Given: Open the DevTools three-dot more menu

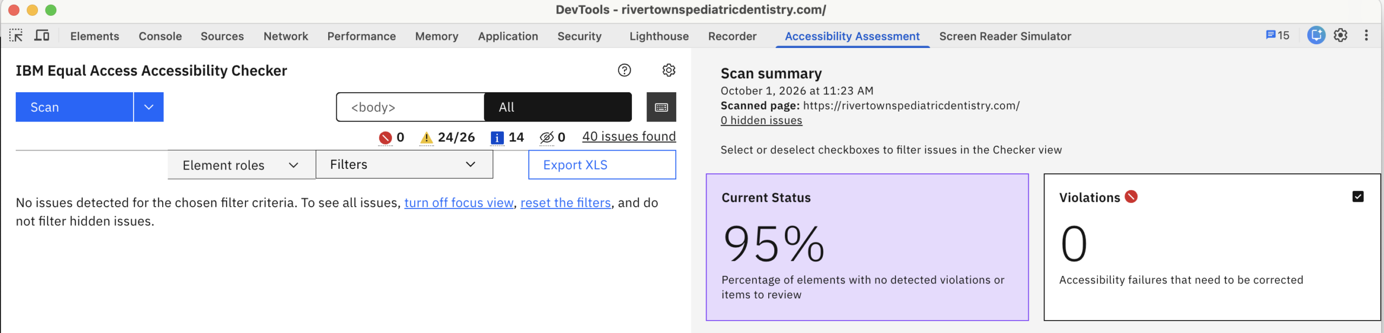Looking at the screenshot, I should coord(1366,36).
